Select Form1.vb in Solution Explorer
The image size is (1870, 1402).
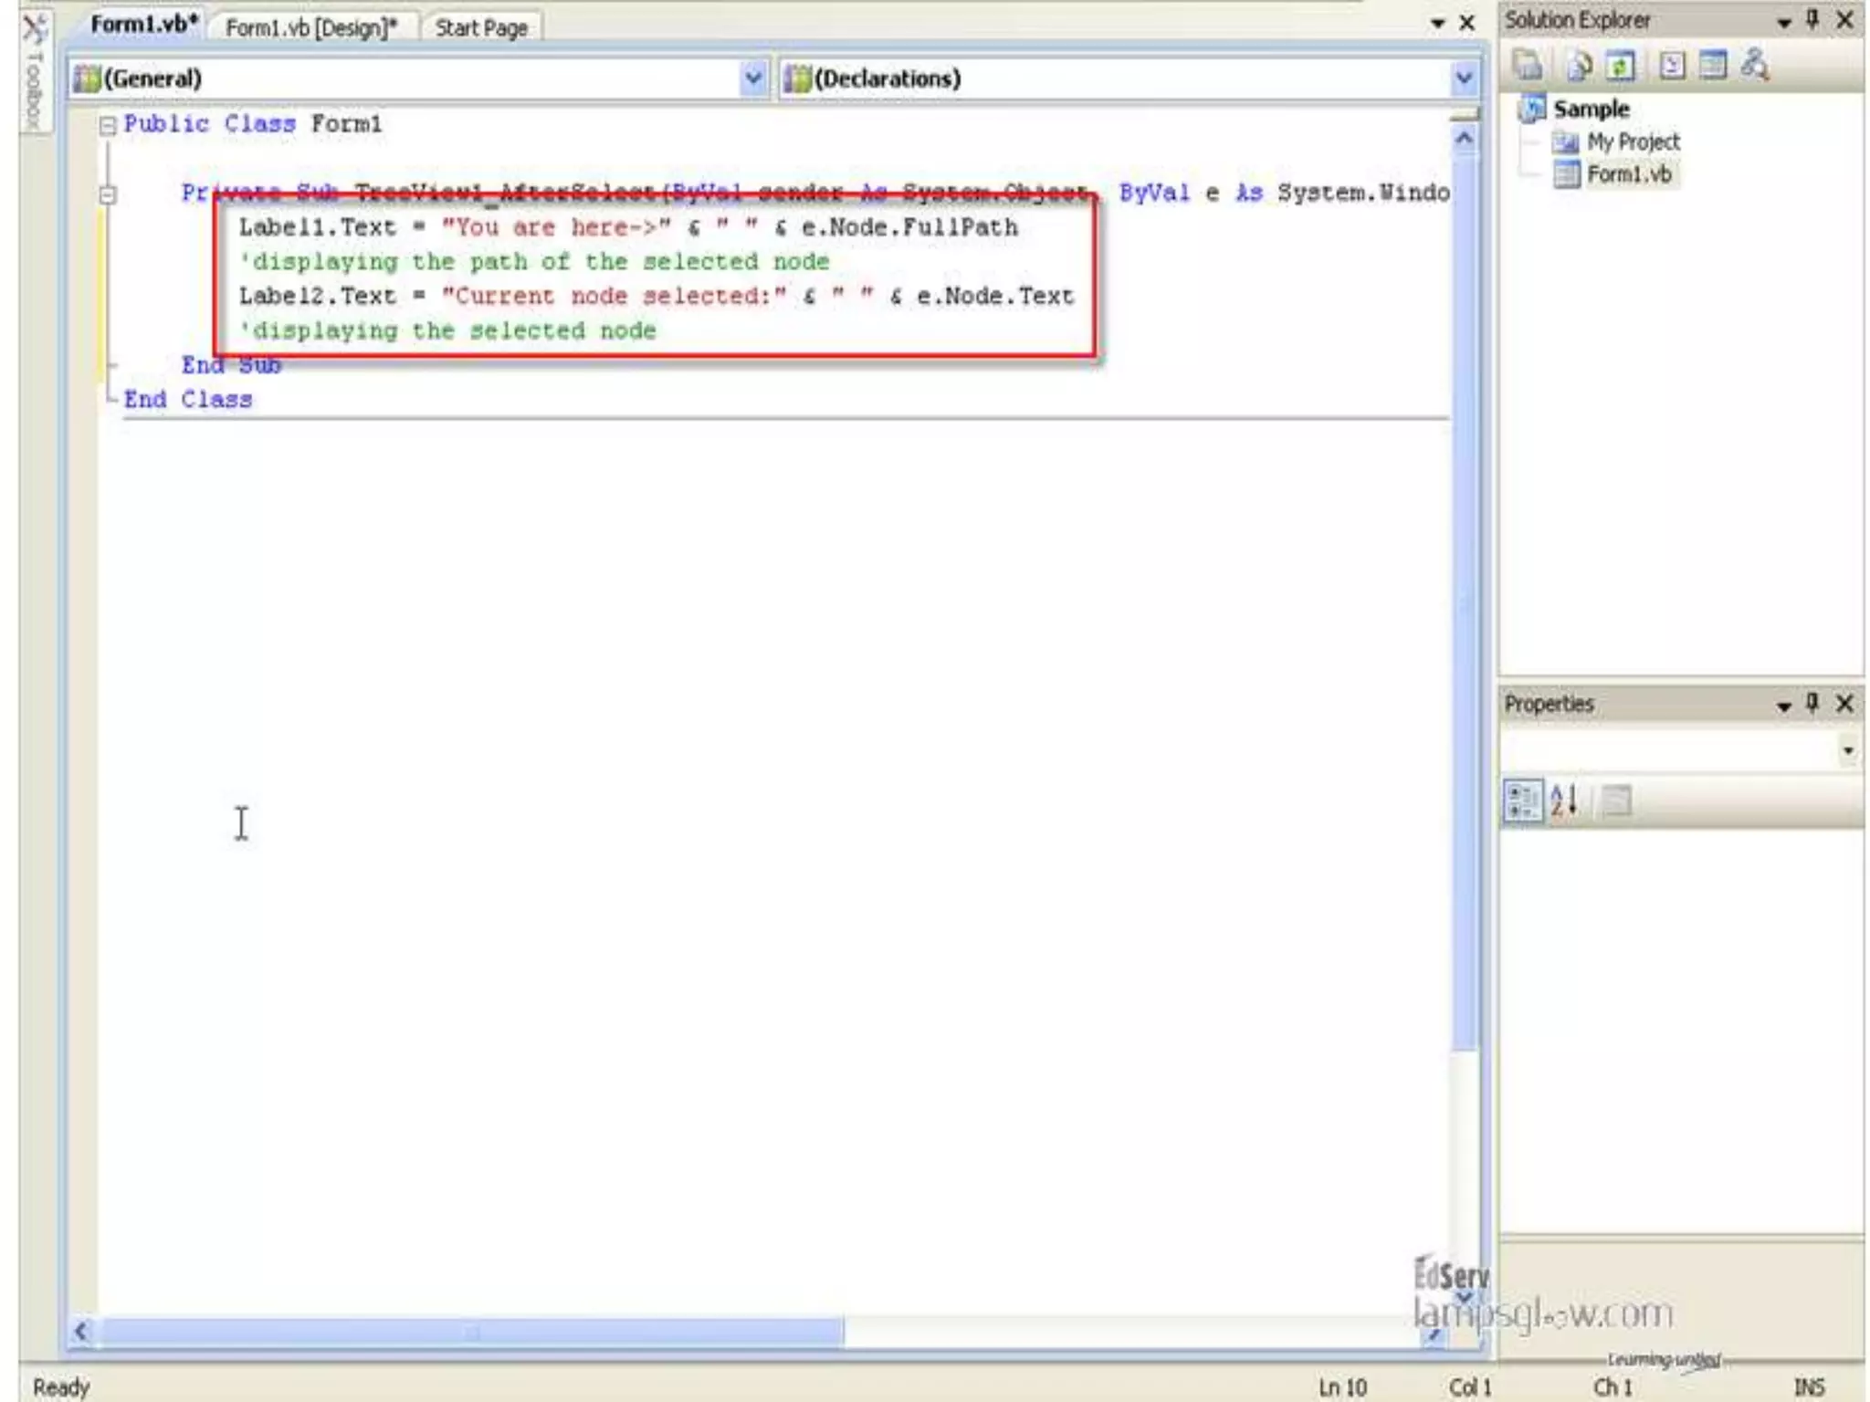(1629, 173)
